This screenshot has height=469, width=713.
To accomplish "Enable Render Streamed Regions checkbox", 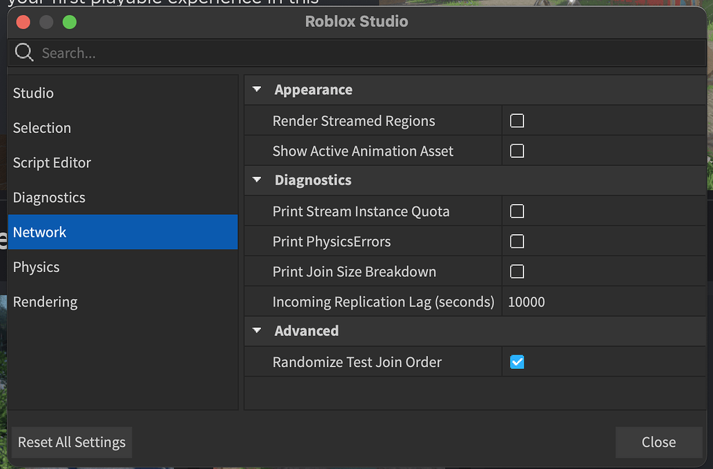I will click(x=517, y=121).
